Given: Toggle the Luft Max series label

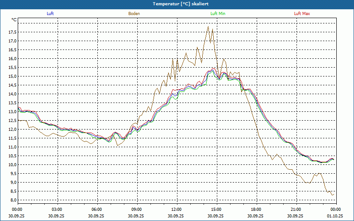Looking at the screenshot, I should click(302, 14).
